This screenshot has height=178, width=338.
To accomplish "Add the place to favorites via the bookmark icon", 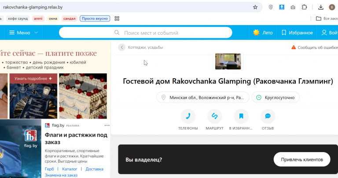I will click(x=241, y=116).
